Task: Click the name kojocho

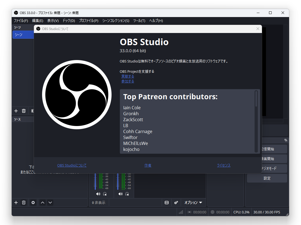Action: point(131,149)
